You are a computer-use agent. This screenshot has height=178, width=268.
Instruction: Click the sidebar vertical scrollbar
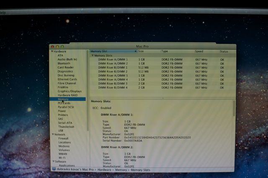[88, 90]
